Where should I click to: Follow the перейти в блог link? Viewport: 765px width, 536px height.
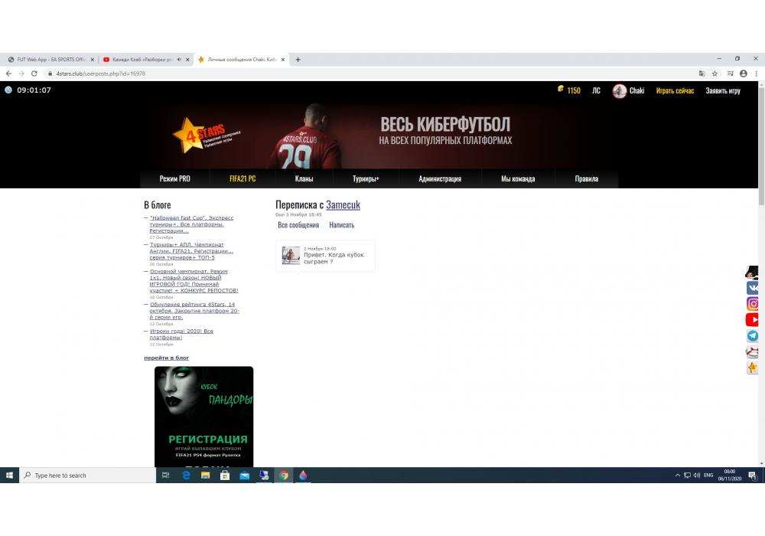coord(166,358)
